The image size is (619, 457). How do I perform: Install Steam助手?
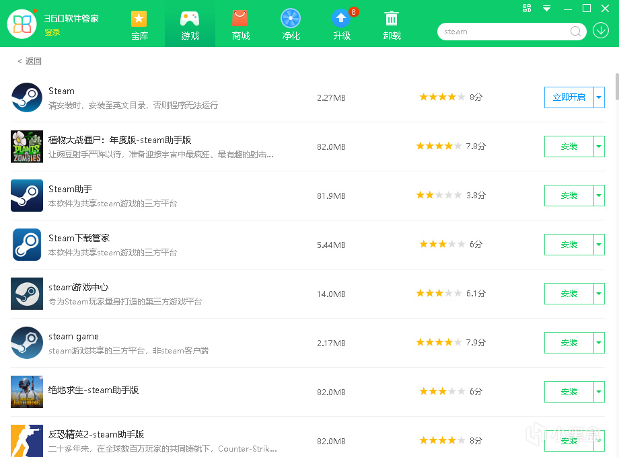pos(569,196)
